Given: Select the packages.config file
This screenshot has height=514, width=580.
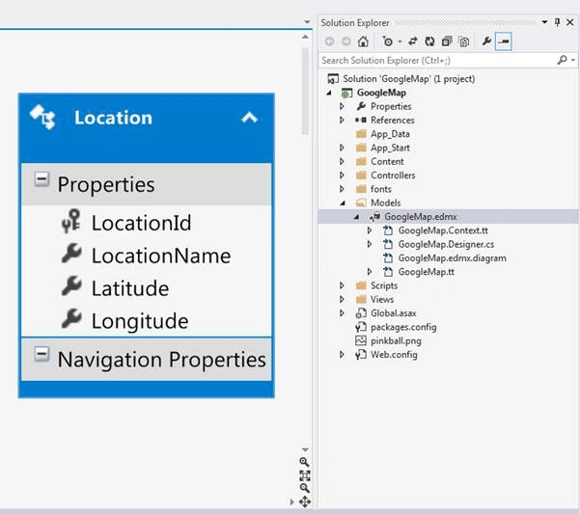Looking at the screenshot, I should click(x=403, y=327).
